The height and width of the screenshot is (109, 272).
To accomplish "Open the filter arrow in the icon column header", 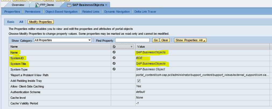I will coord(132,47).
